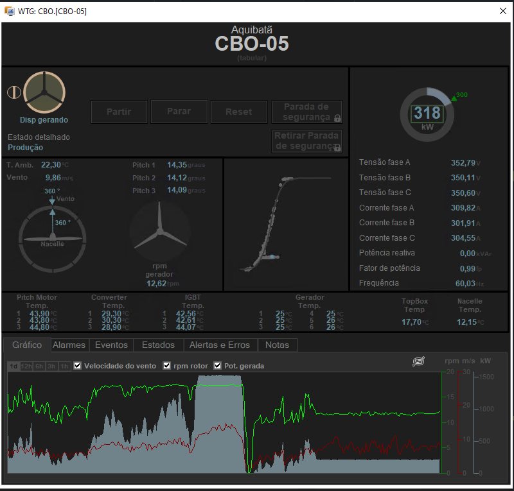Select the 3h time range

[x=51, y=366]
